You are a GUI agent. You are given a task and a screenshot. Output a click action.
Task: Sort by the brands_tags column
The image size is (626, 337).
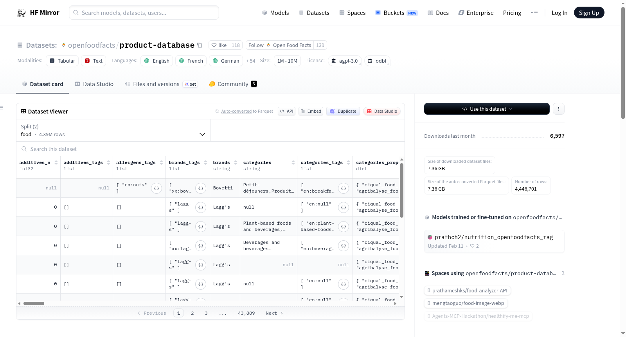tap(205, 162)
